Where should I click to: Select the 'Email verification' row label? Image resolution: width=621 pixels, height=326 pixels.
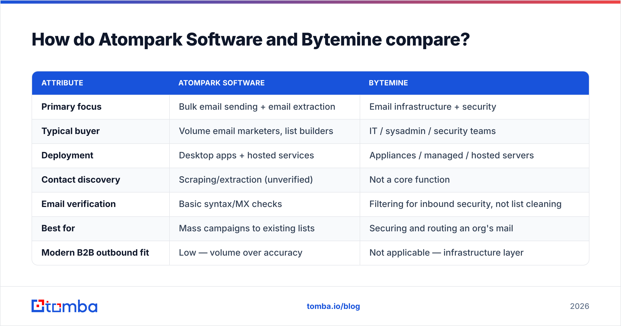click(78, 204)
